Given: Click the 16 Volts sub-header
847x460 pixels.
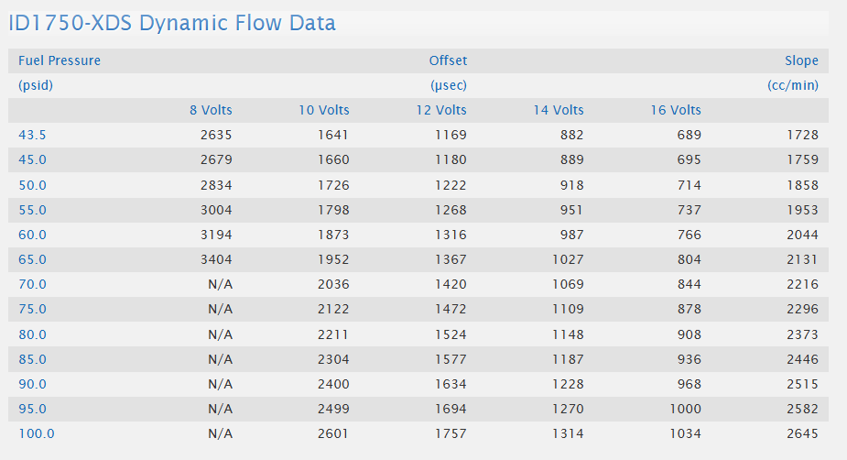Looking at the screenshot, I should point(676,110).
